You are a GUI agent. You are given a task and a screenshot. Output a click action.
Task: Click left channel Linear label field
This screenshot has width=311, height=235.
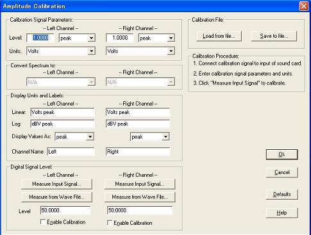[62, 112]
